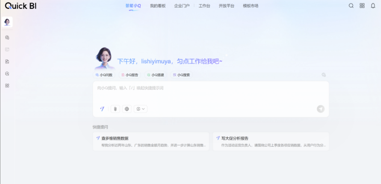Image resolution: width=381 pixels, height=184 pixels.
Task: Click the 快捷提问 heading
Action: click(x=100, y=127)
